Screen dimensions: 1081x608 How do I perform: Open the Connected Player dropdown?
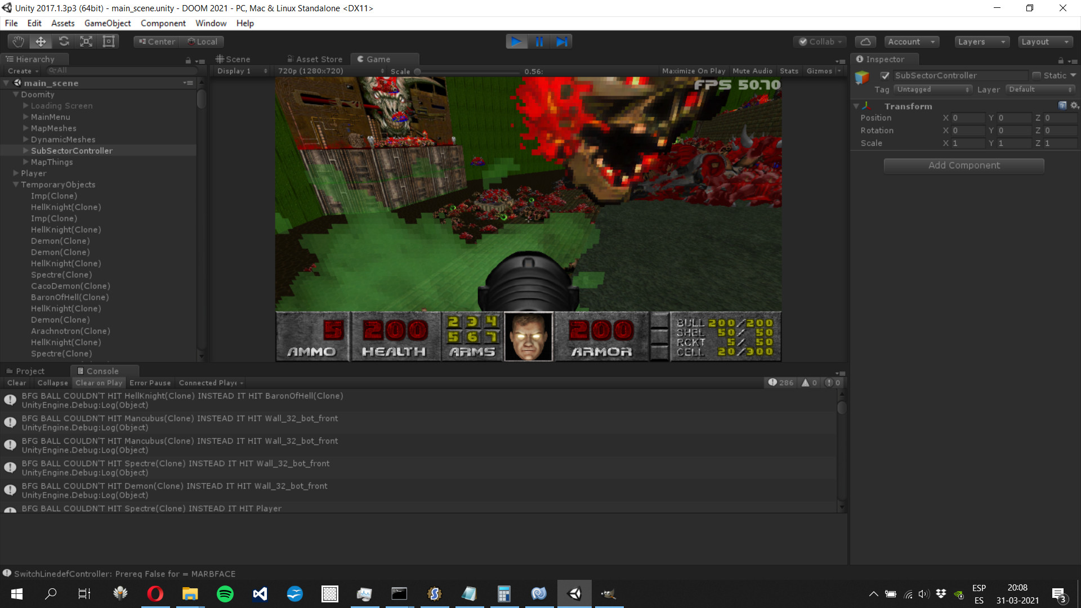211,383
